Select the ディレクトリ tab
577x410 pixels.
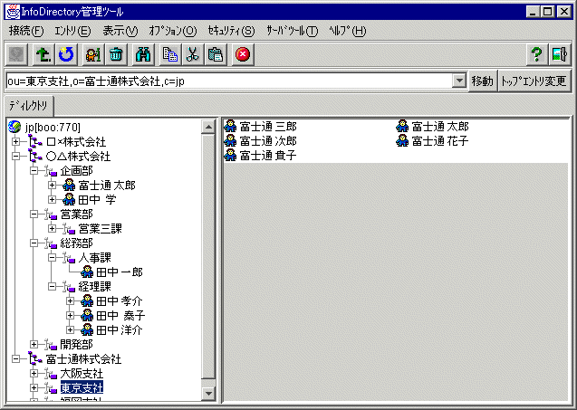pos(28,106)
